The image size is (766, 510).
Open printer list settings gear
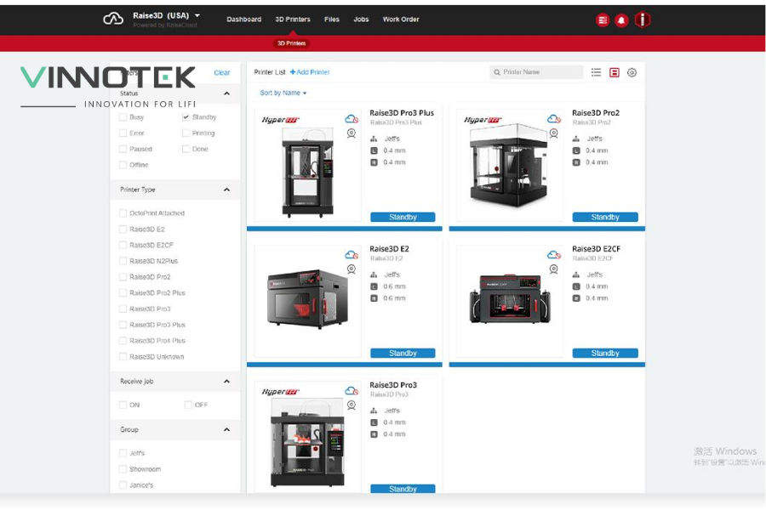pyautogui.click(x=632, y=72)
